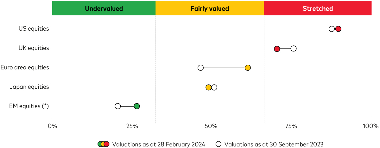Select the red UK equities February 2024 dot

pos(277,49)
